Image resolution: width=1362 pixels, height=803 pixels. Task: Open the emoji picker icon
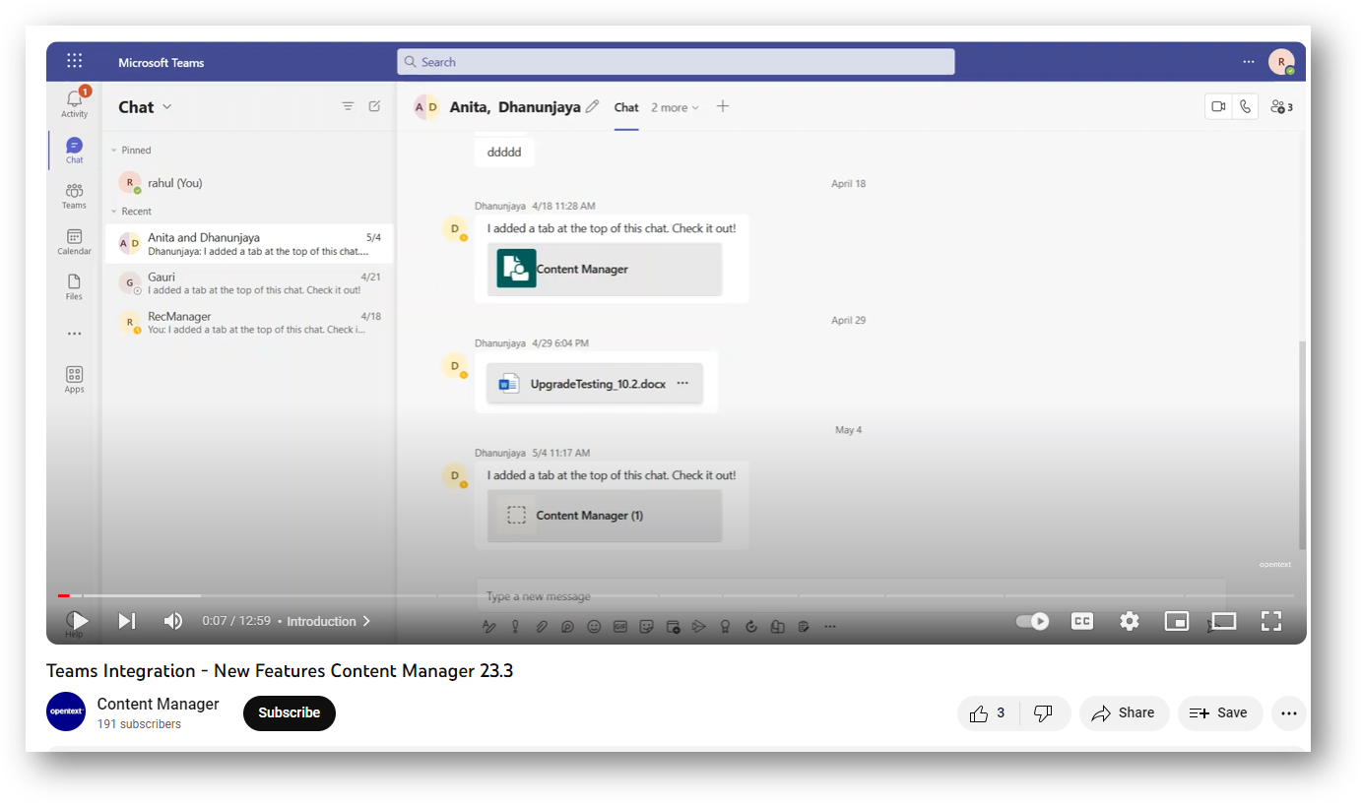click(594, 626)
